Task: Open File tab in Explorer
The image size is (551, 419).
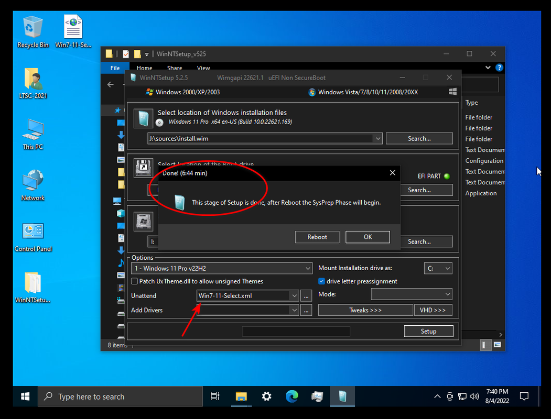Action: (x=115, y=68)
